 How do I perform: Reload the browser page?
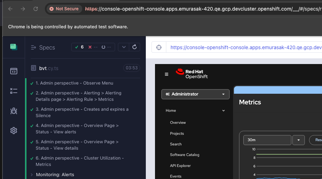point(36,9)
